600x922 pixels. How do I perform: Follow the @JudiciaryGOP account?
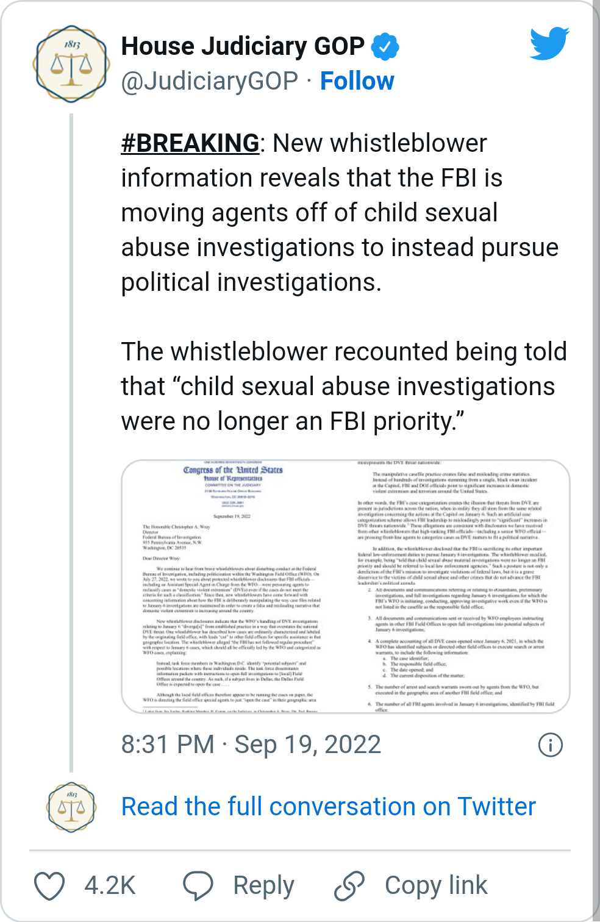tap(357, 81)
